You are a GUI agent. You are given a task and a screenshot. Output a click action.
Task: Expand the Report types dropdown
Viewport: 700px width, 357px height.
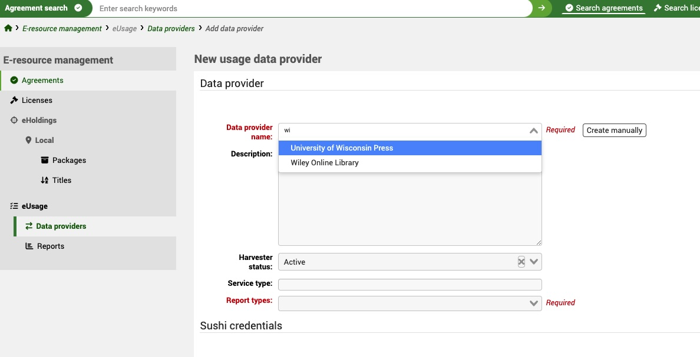click(x=533, y=303)
